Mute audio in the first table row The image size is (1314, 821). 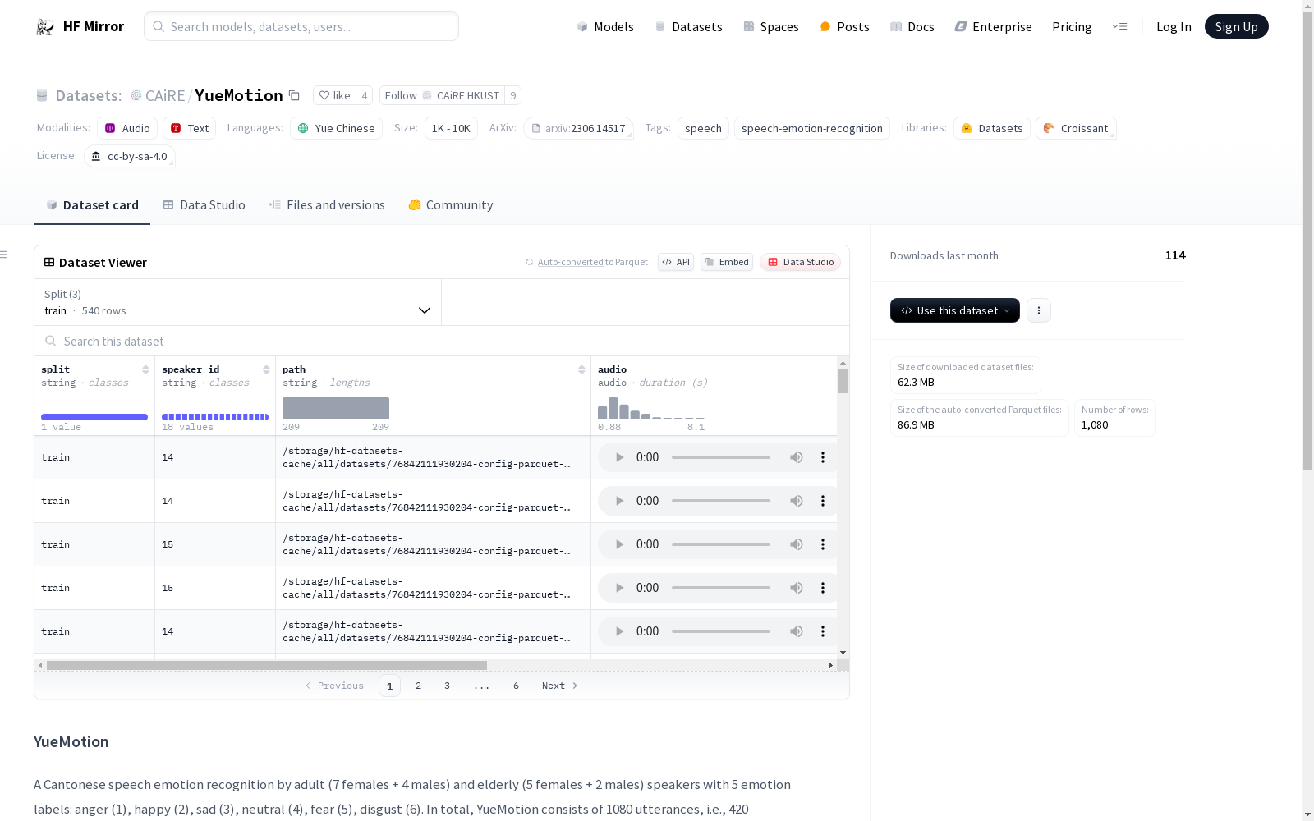[797, 457]
